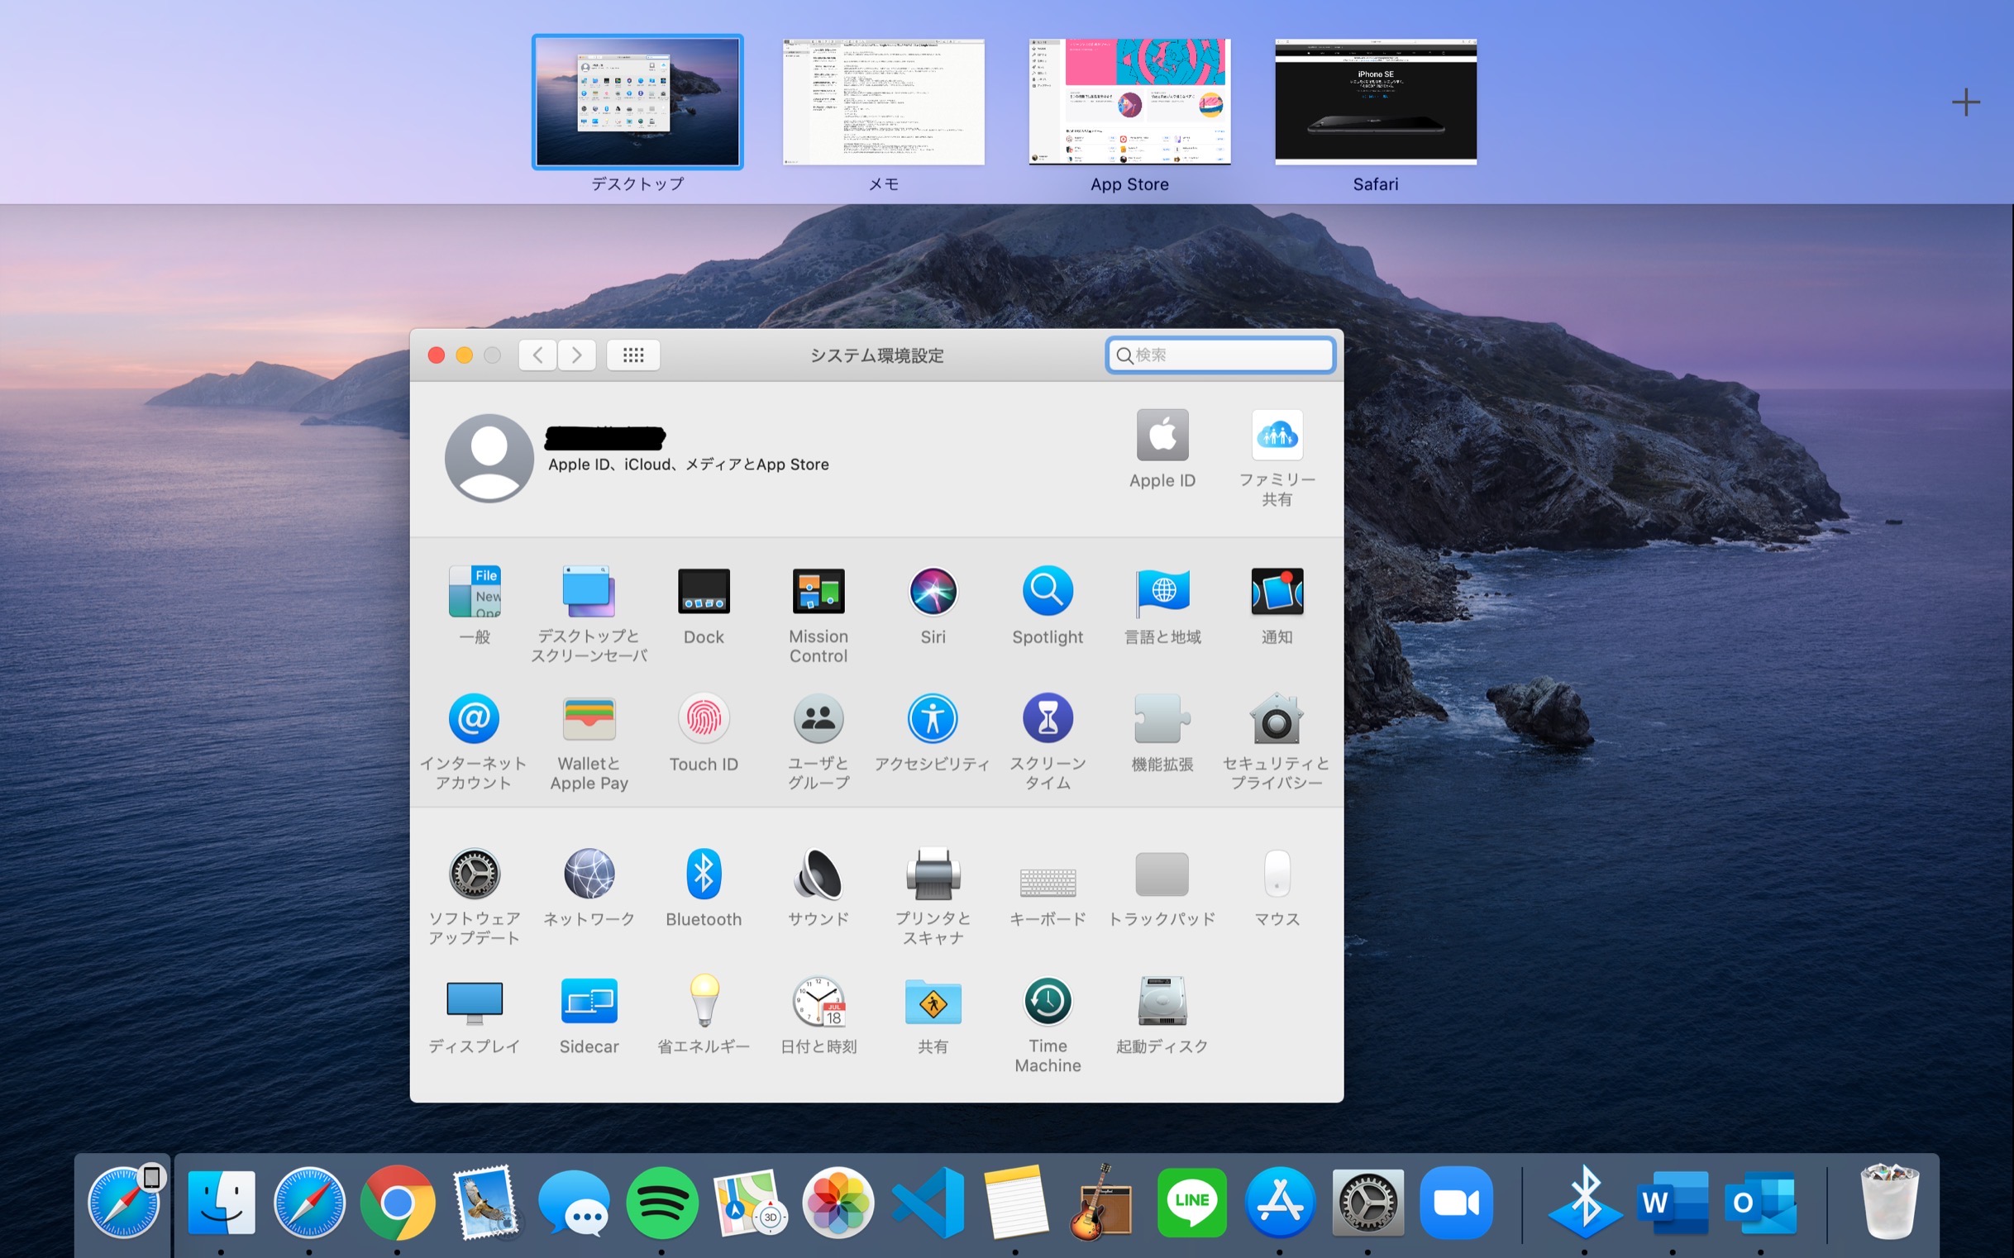Open 起動ディスク preferences
This screenshot has width=2014, height=1258.
point(1162,1001)
